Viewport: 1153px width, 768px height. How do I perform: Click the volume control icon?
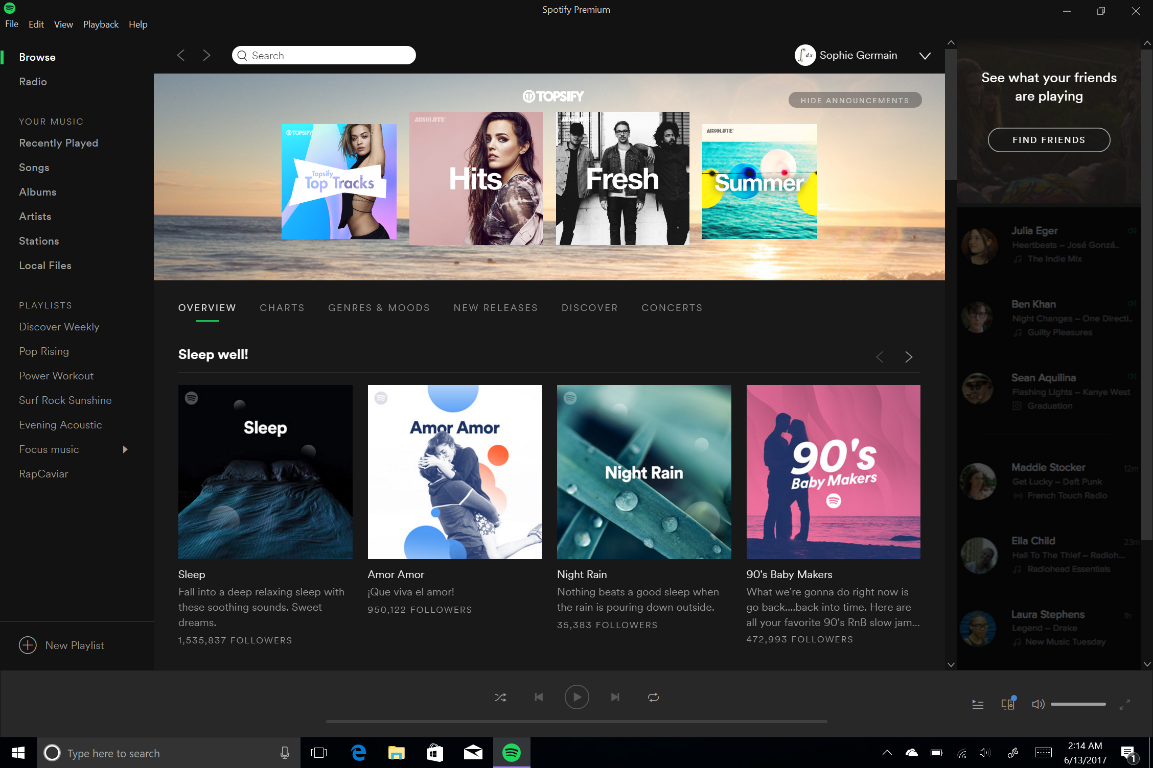[1037, 703]
